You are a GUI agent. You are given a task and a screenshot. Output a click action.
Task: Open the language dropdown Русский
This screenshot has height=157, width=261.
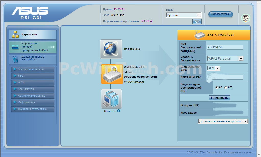184,15
